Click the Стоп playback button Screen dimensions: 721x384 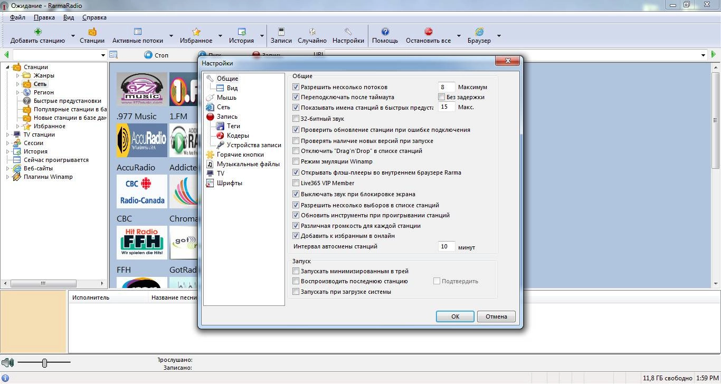[156, 55]
